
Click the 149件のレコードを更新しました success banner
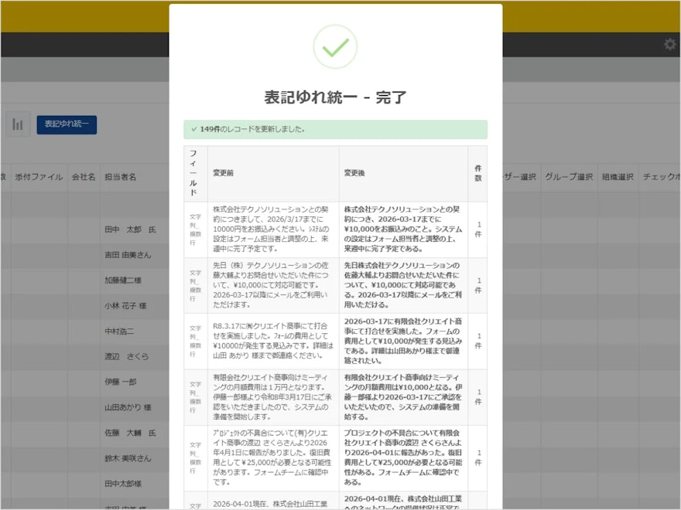(x=337, y=129)
